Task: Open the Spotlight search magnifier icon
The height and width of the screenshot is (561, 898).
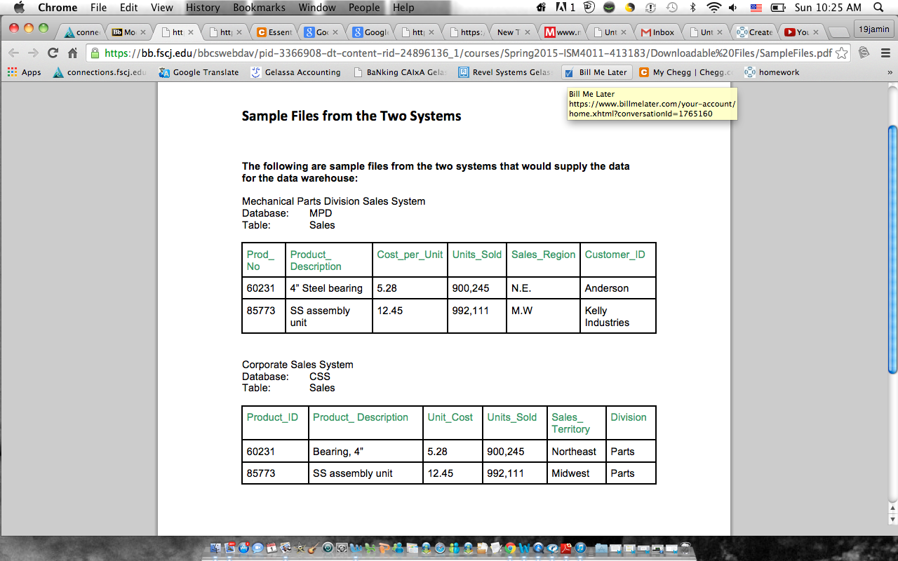Action: pos(878,8)
